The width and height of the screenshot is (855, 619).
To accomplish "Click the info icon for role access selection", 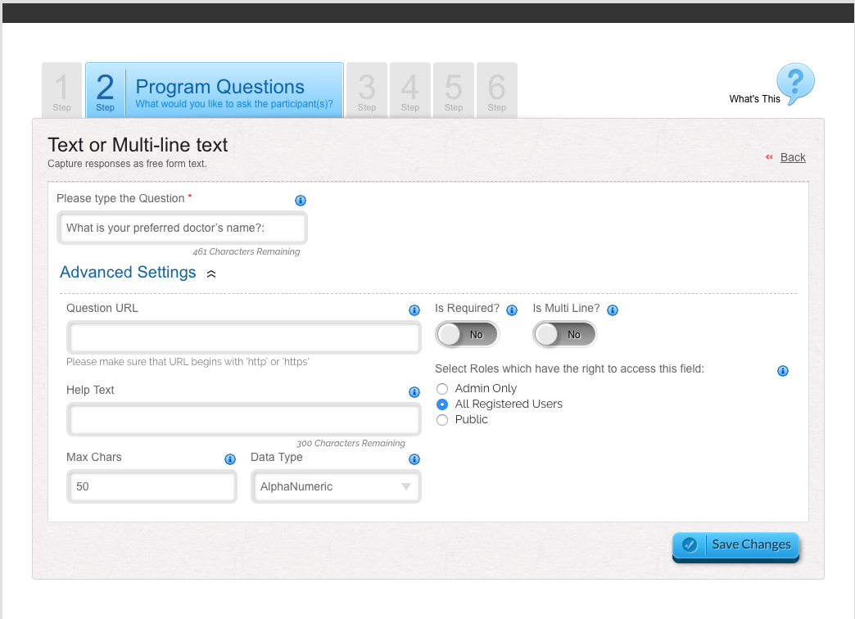I will click(782, 371).
